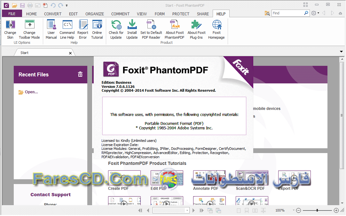Screen dimensions: 346x216
Task: Click the next search result arrow
Action: click(x=332, y=13)
